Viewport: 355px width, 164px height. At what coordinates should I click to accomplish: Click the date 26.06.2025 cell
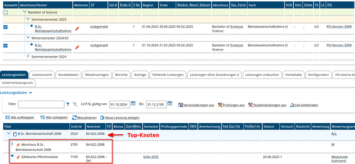[x=271, y=157]
